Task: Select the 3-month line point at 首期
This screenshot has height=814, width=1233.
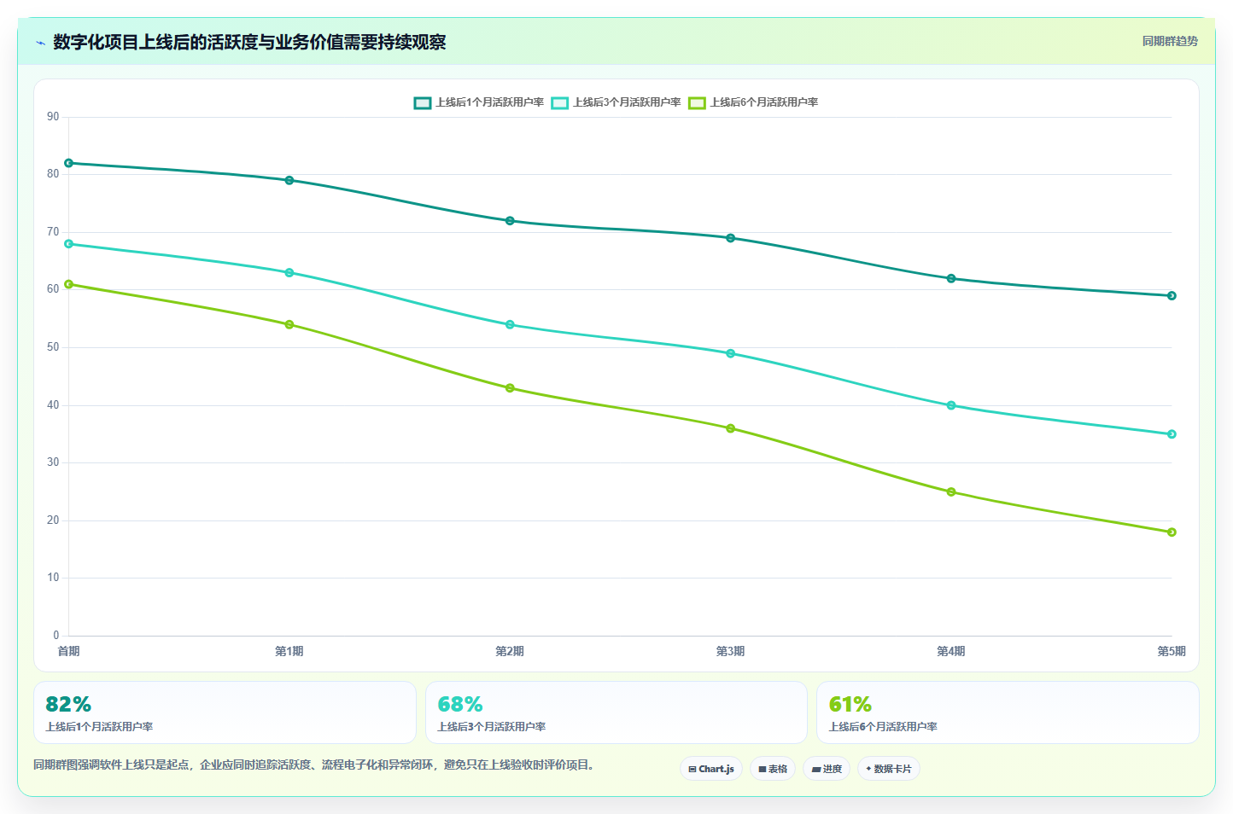Action: tap(69, 244)
